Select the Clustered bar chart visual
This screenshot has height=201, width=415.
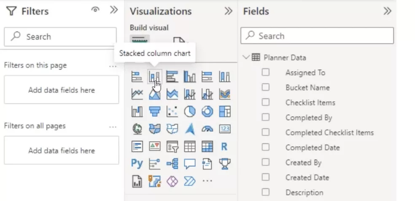(x=172, y=77)
